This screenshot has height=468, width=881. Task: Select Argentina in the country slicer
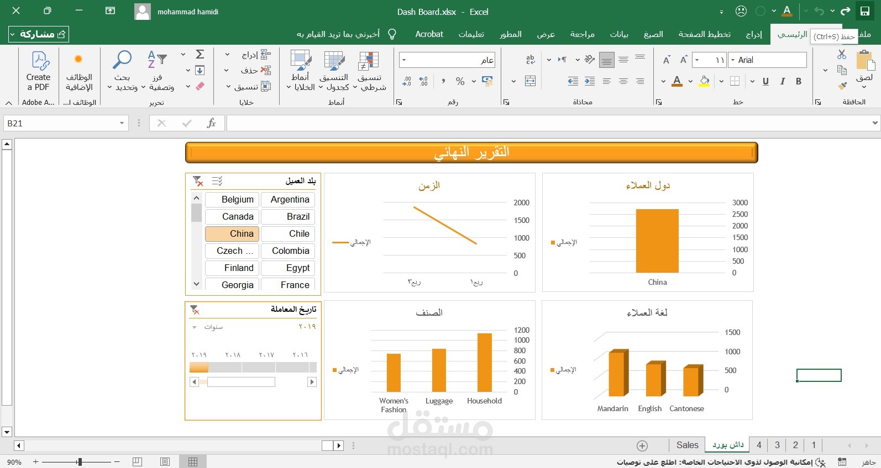click(288, 199)
